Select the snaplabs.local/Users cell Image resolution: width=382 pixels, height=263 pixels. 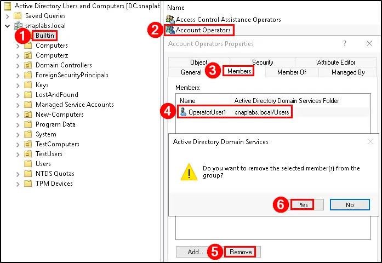pyautogui.click(x=262, y=112)
